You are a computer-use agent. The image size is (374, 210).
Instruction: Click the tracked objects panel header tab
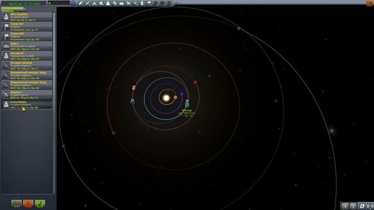(13, 9)
